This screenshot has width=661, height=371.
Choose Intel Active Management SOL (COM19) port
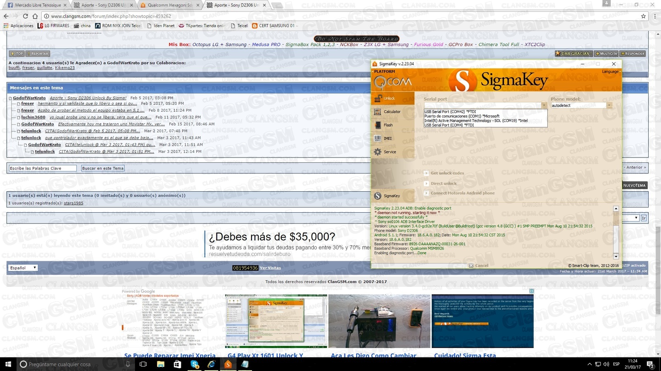[476, 121]
